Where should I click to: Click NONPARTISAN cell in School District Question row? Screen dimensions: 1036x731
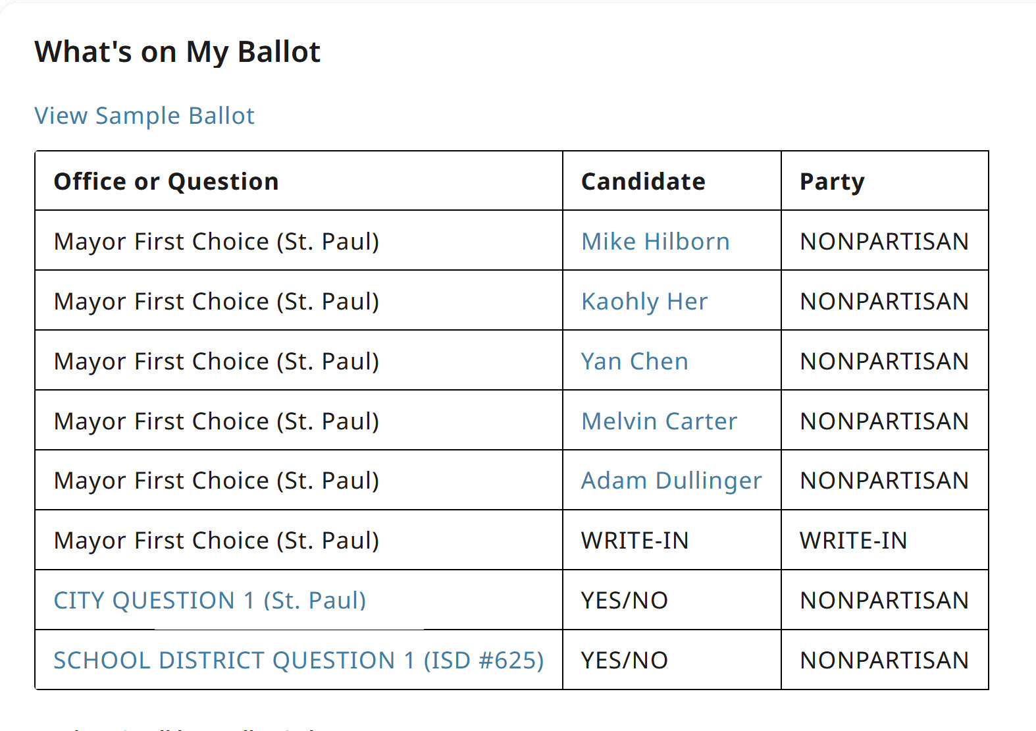click(x=884, y=661)
